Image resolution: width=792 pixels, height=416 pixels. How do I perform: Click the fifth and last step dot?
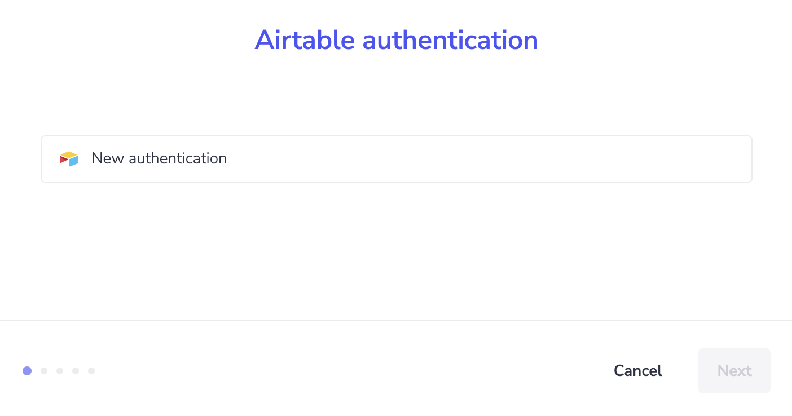pos(91,371)
